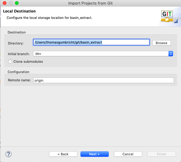The width and height of the screenshot is (181, 162).
Task: Click the gray minimize window button
Action: tap(11, 3)
